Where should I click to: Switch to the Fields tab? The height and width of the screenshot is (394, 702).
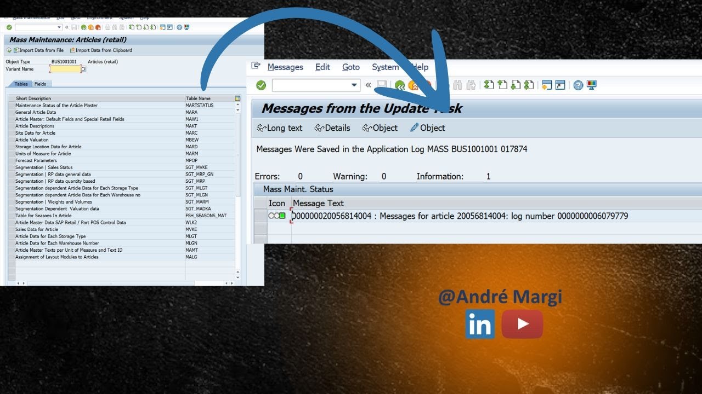(40, 84)
